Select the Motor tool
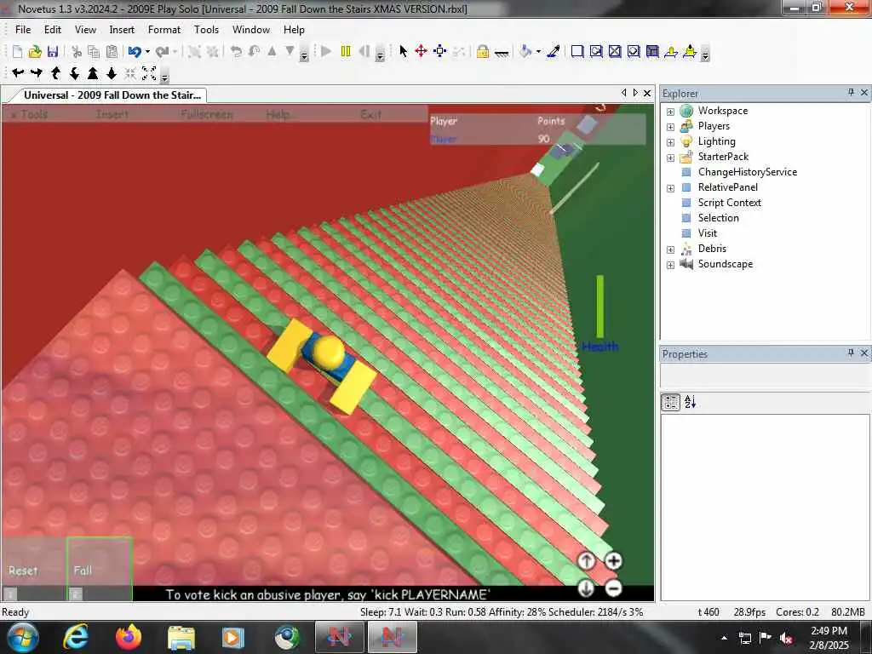Viewport: 872px width, 654px height. tap(690, 52)
